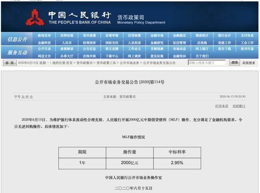Open the 金融市场 menu item
Screen dimensions: 260x193
pos(157,35)
